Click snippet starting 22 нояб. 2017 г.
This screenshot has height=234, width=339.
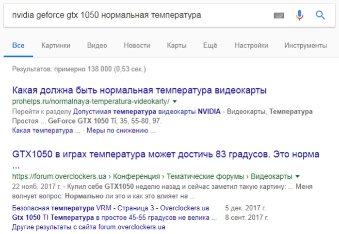[x=162, y=191]
